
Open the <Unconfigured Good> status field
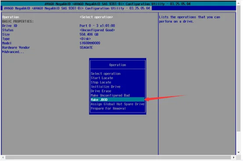point(97,30)
